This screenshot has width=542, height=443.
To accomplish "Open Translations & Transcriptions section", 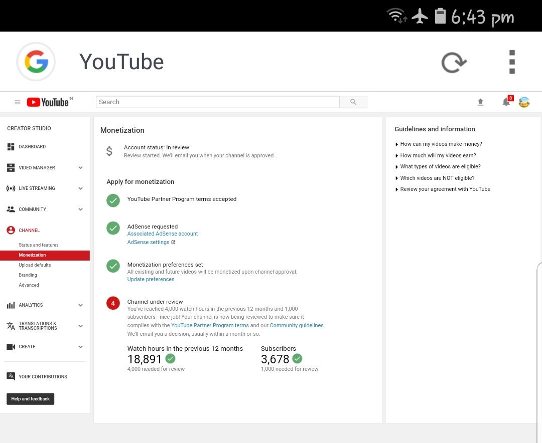I will pos(38,326).
